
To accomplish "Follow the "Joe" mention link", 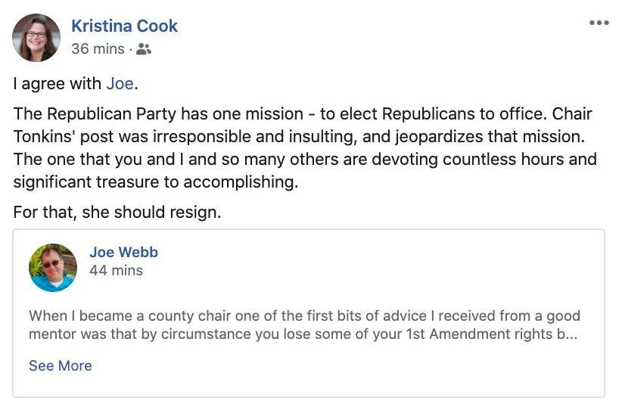I will pos(120,84).
